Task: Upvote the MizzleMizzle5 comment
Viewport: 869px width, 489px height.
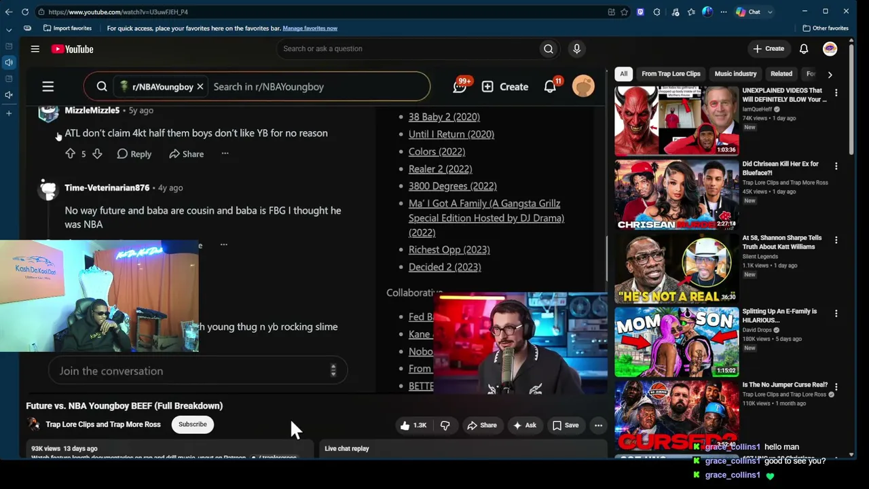Action: tap(70, 154)
